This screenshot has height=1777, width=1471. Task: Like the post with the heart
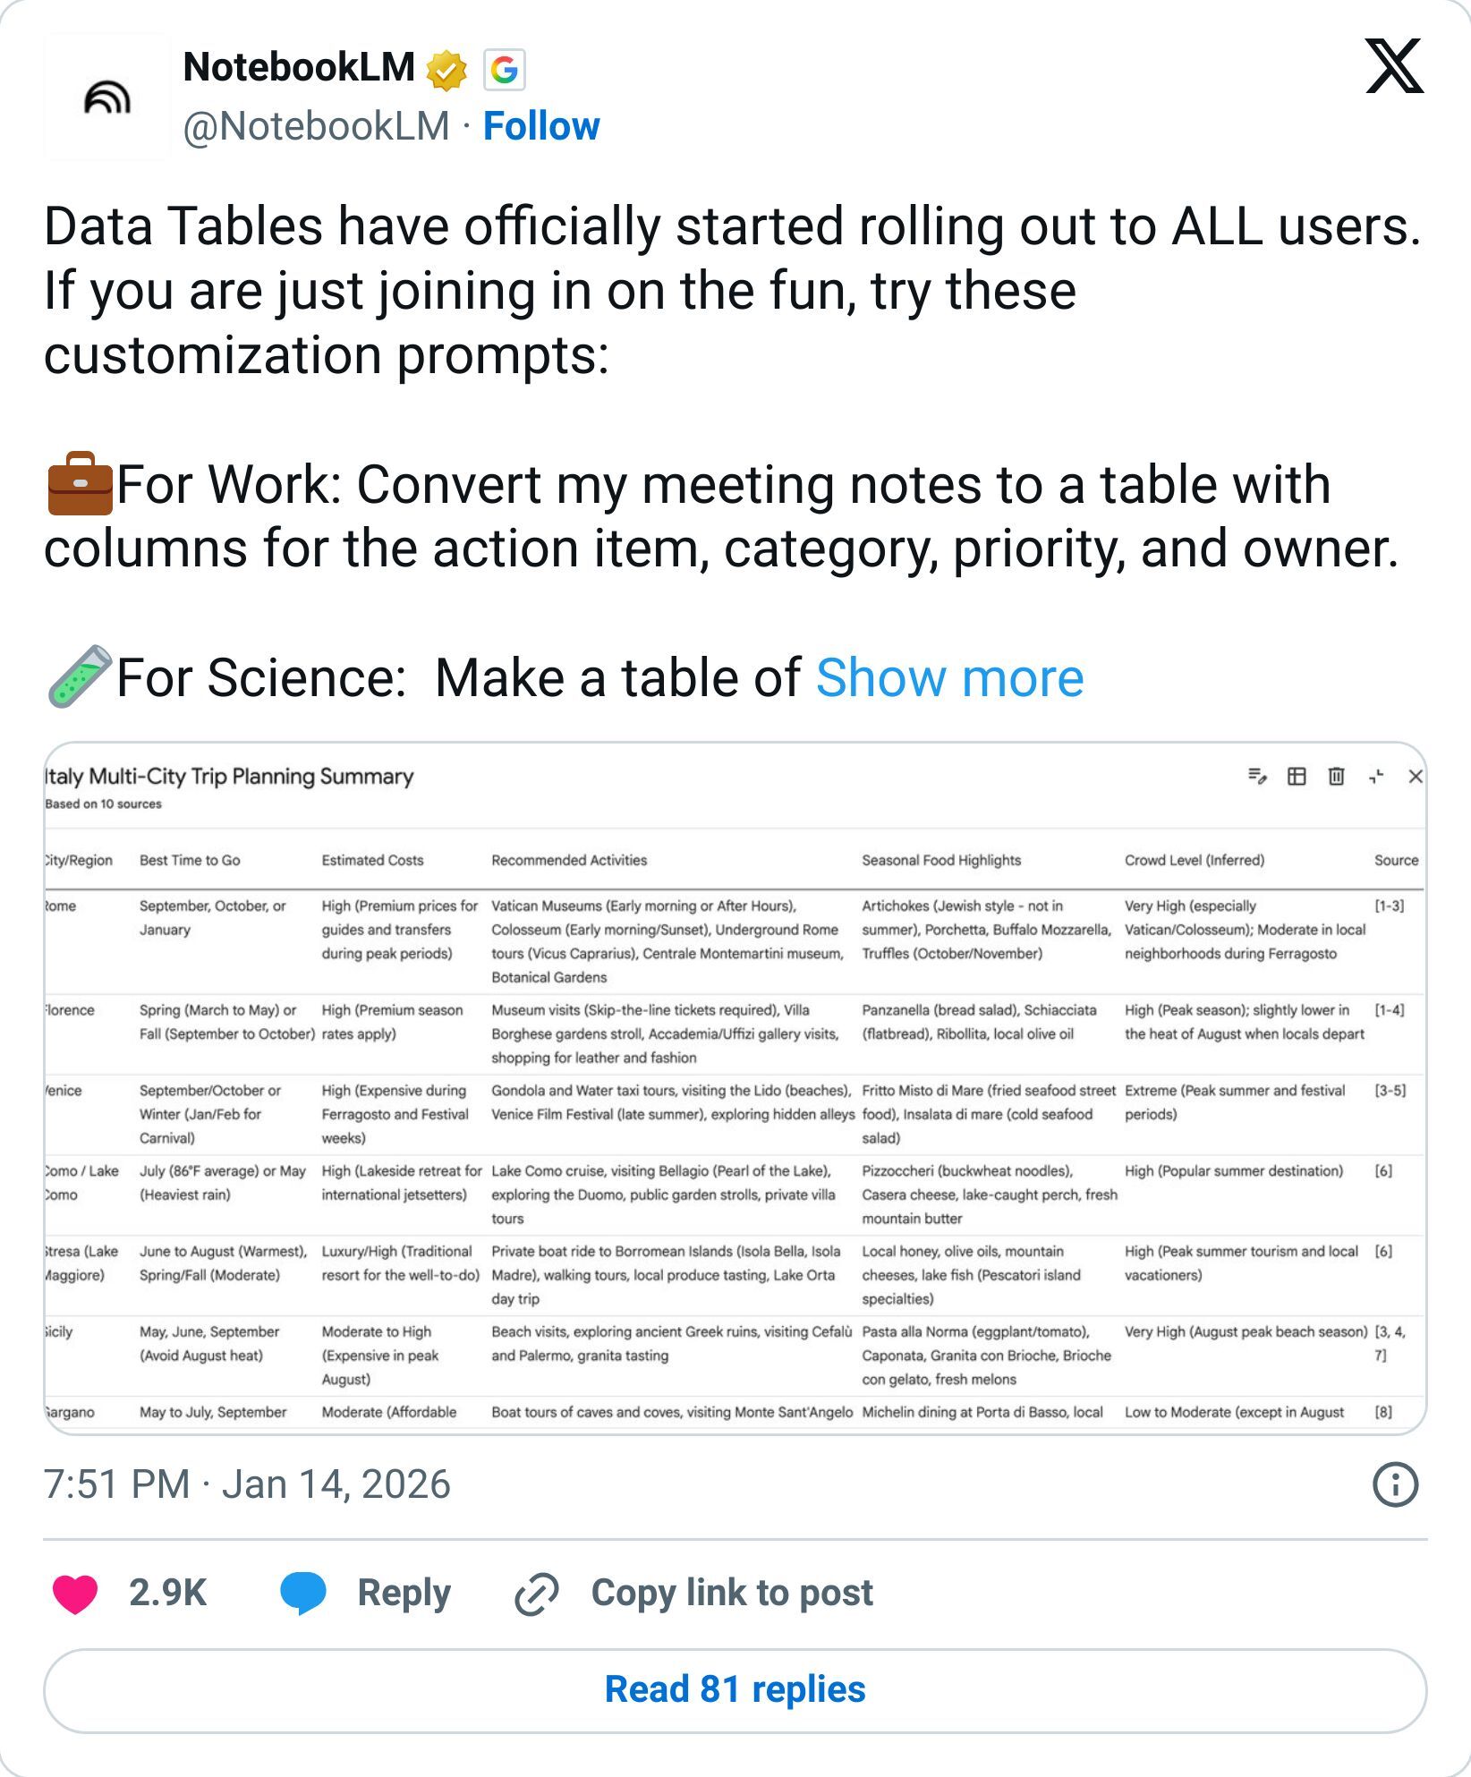point(73,1593)
